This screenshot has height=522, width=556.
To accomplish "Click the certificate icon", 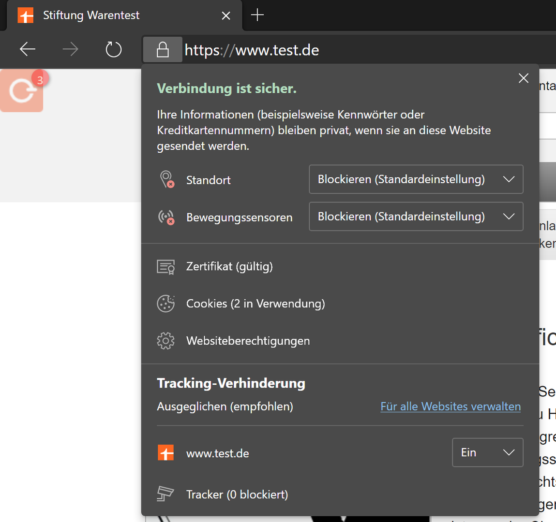I will 165,267.
